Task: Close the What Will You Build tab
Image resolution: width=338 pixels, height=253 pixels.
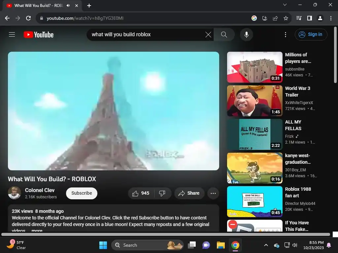Action: tap(77, 6)
